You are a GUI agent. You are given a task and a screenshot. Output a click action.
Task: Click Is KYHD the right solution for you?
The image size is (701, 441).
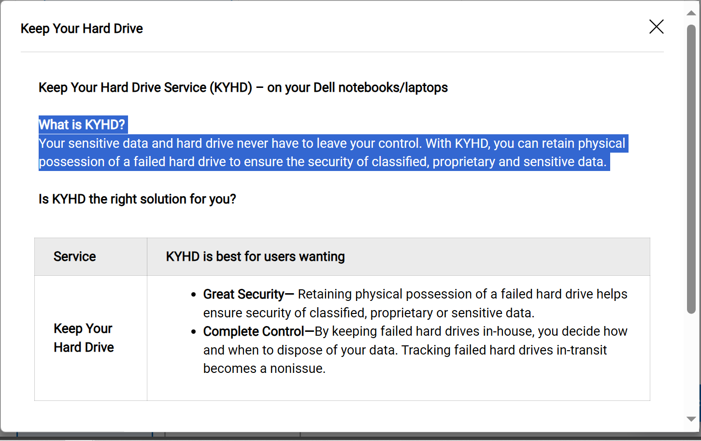[x=137, y=199]
